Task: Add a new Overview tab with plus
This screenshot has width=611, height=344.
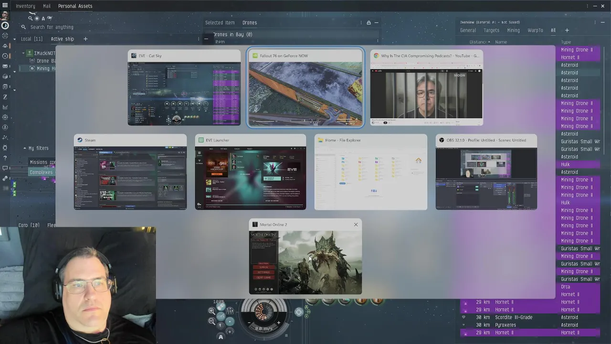Action: click(567, 30)
